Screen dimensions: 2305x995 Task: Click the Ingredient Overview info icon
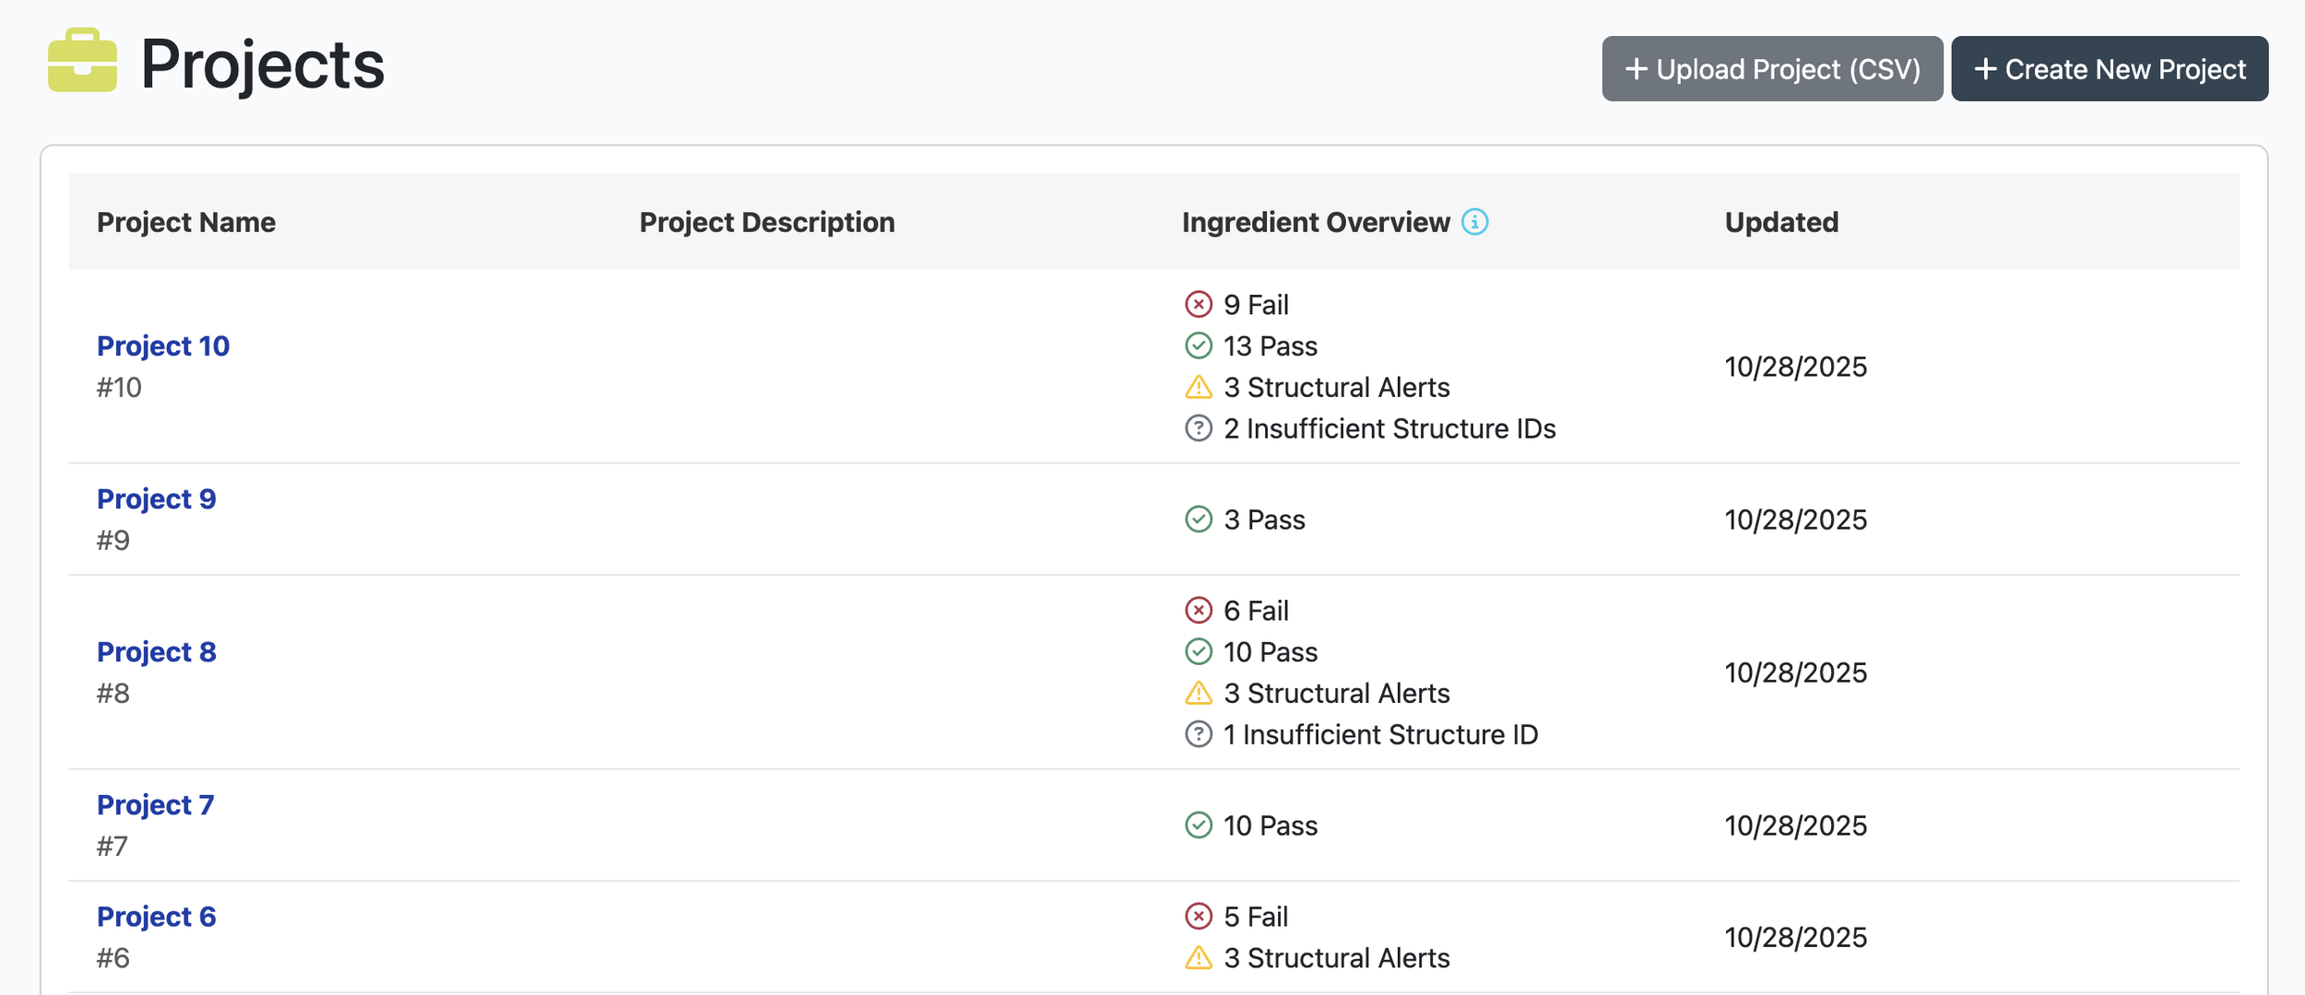point(1474,222)
